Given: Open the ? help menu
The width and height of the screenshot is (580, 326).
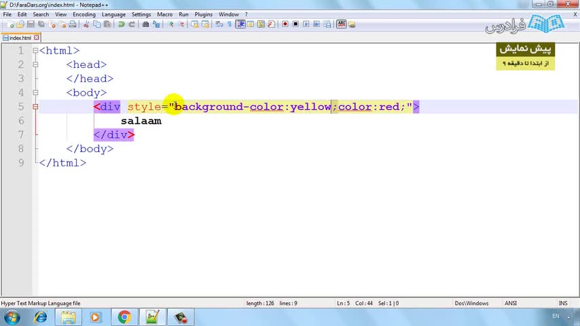Looking at the screenshot, I should 246,14.
